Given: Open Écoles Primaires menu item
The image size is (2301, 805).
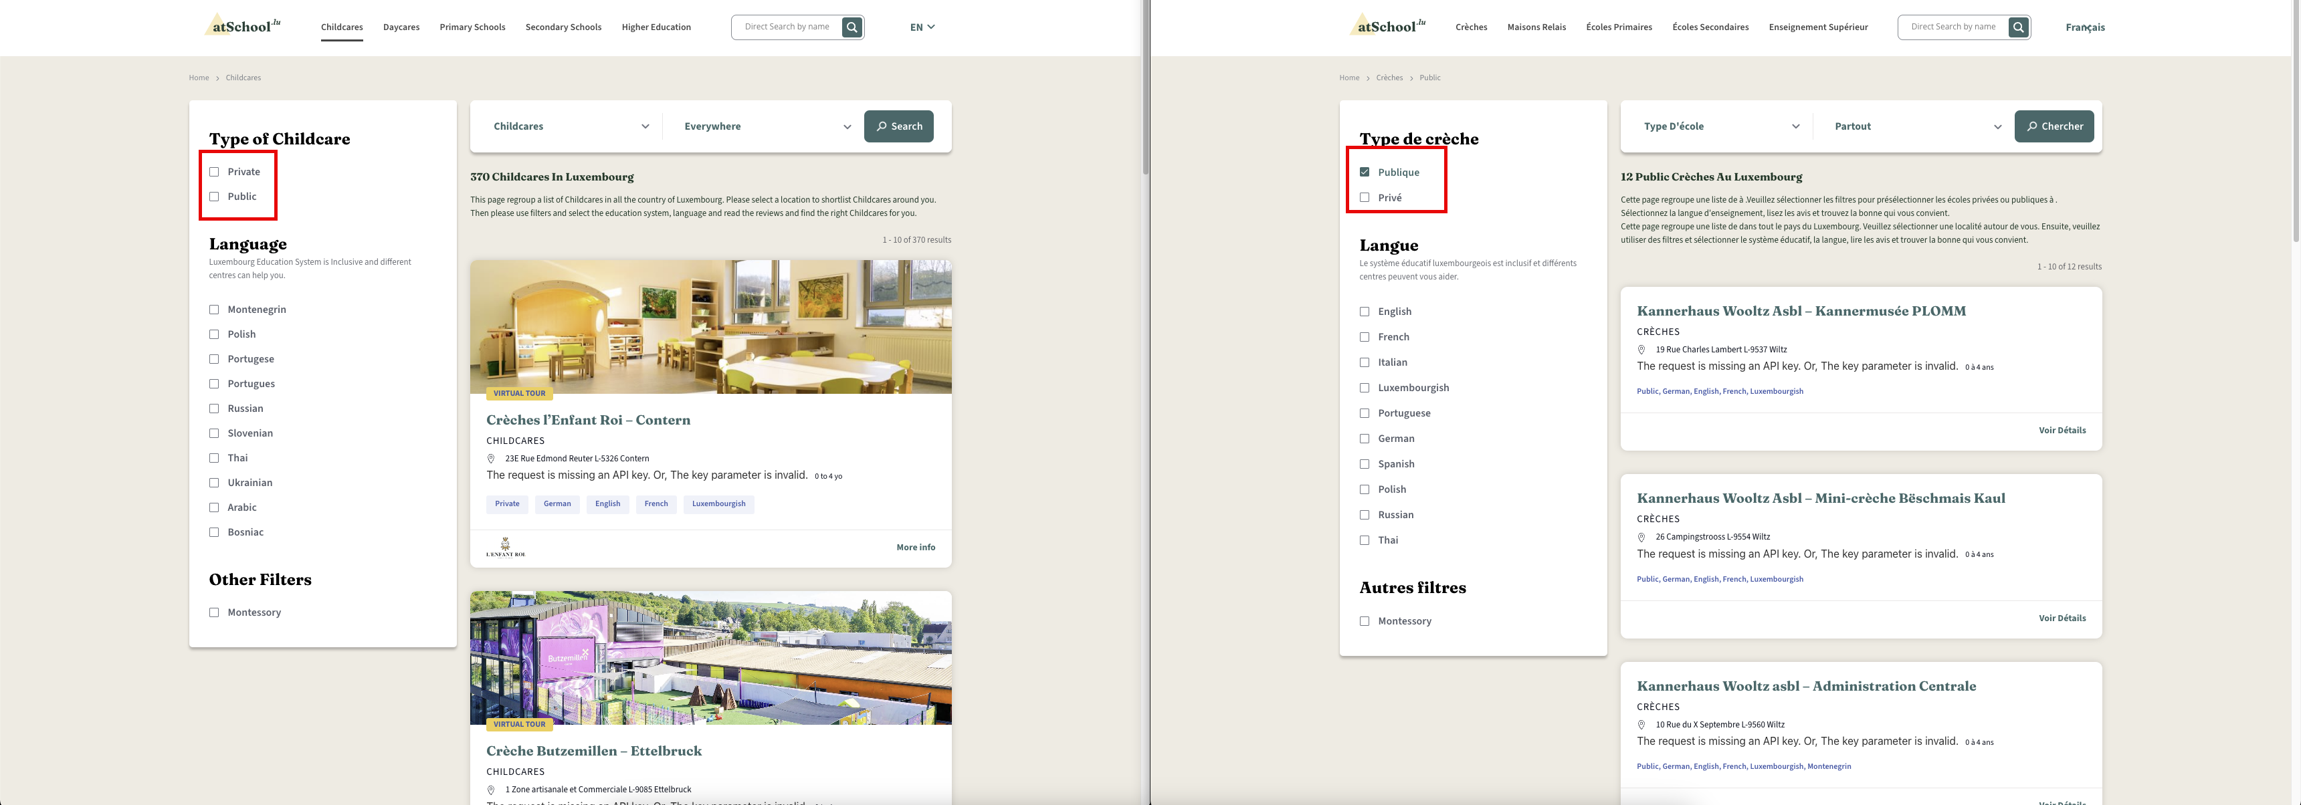Looking at the screenshot, I should 1619,27.
